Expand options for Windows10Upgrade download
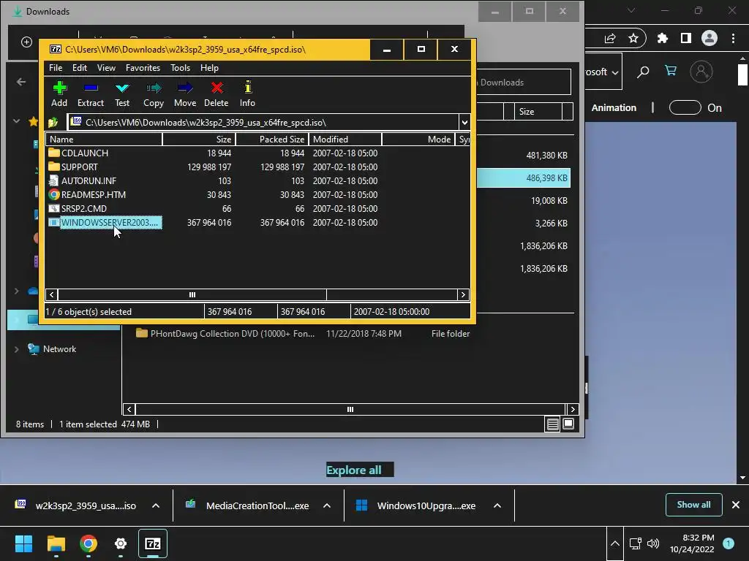749x561 pixels. coord(497,505)
